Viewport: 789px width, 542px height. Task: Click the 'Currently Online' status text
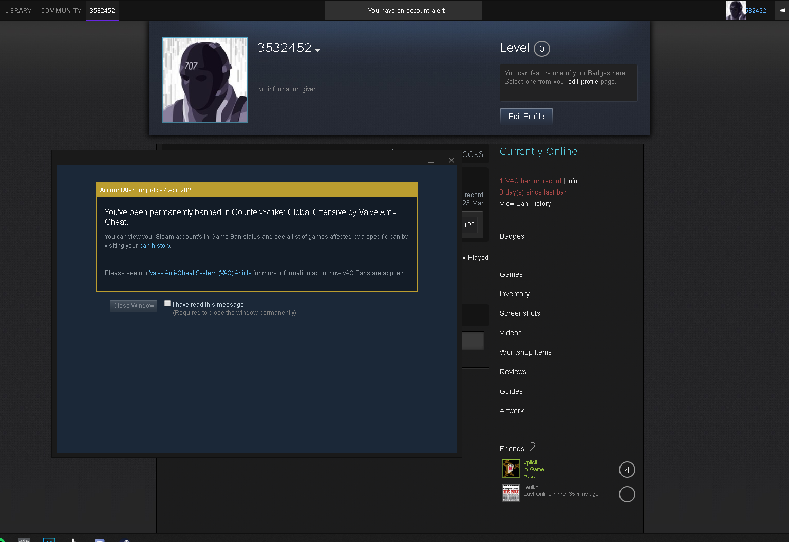[538, 151]
